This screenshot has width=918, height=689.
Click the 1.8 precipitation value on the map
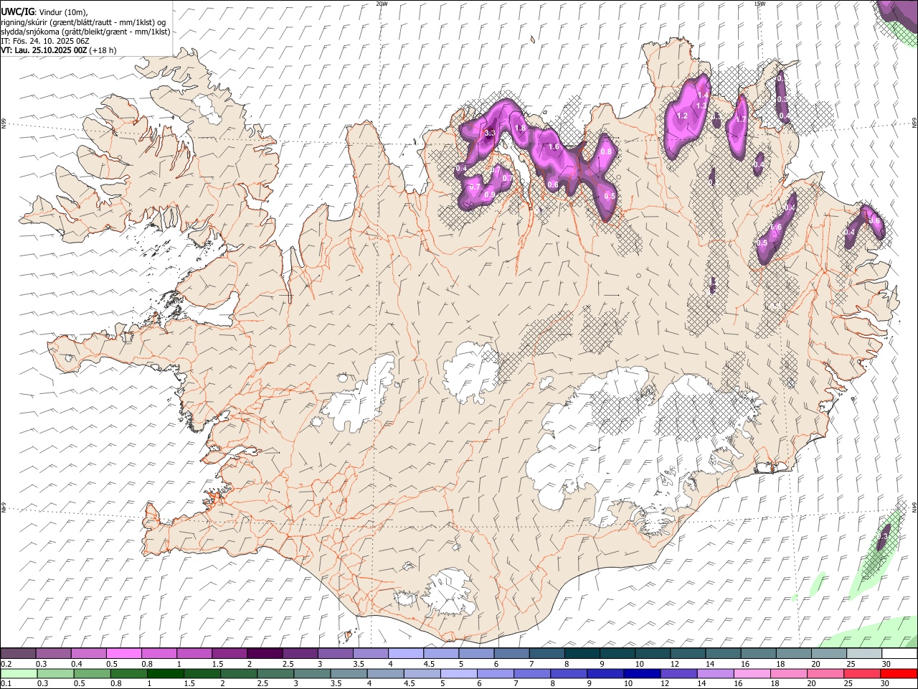521,128
